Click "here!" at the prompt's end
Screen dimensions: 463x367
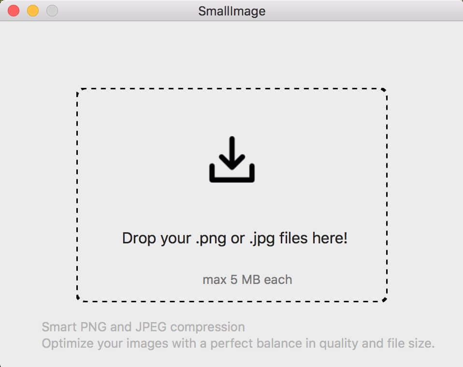point(330,238)
